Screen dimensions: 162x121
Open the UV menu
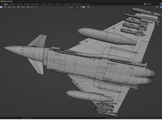pyautogui.click(x=36, y=7)
